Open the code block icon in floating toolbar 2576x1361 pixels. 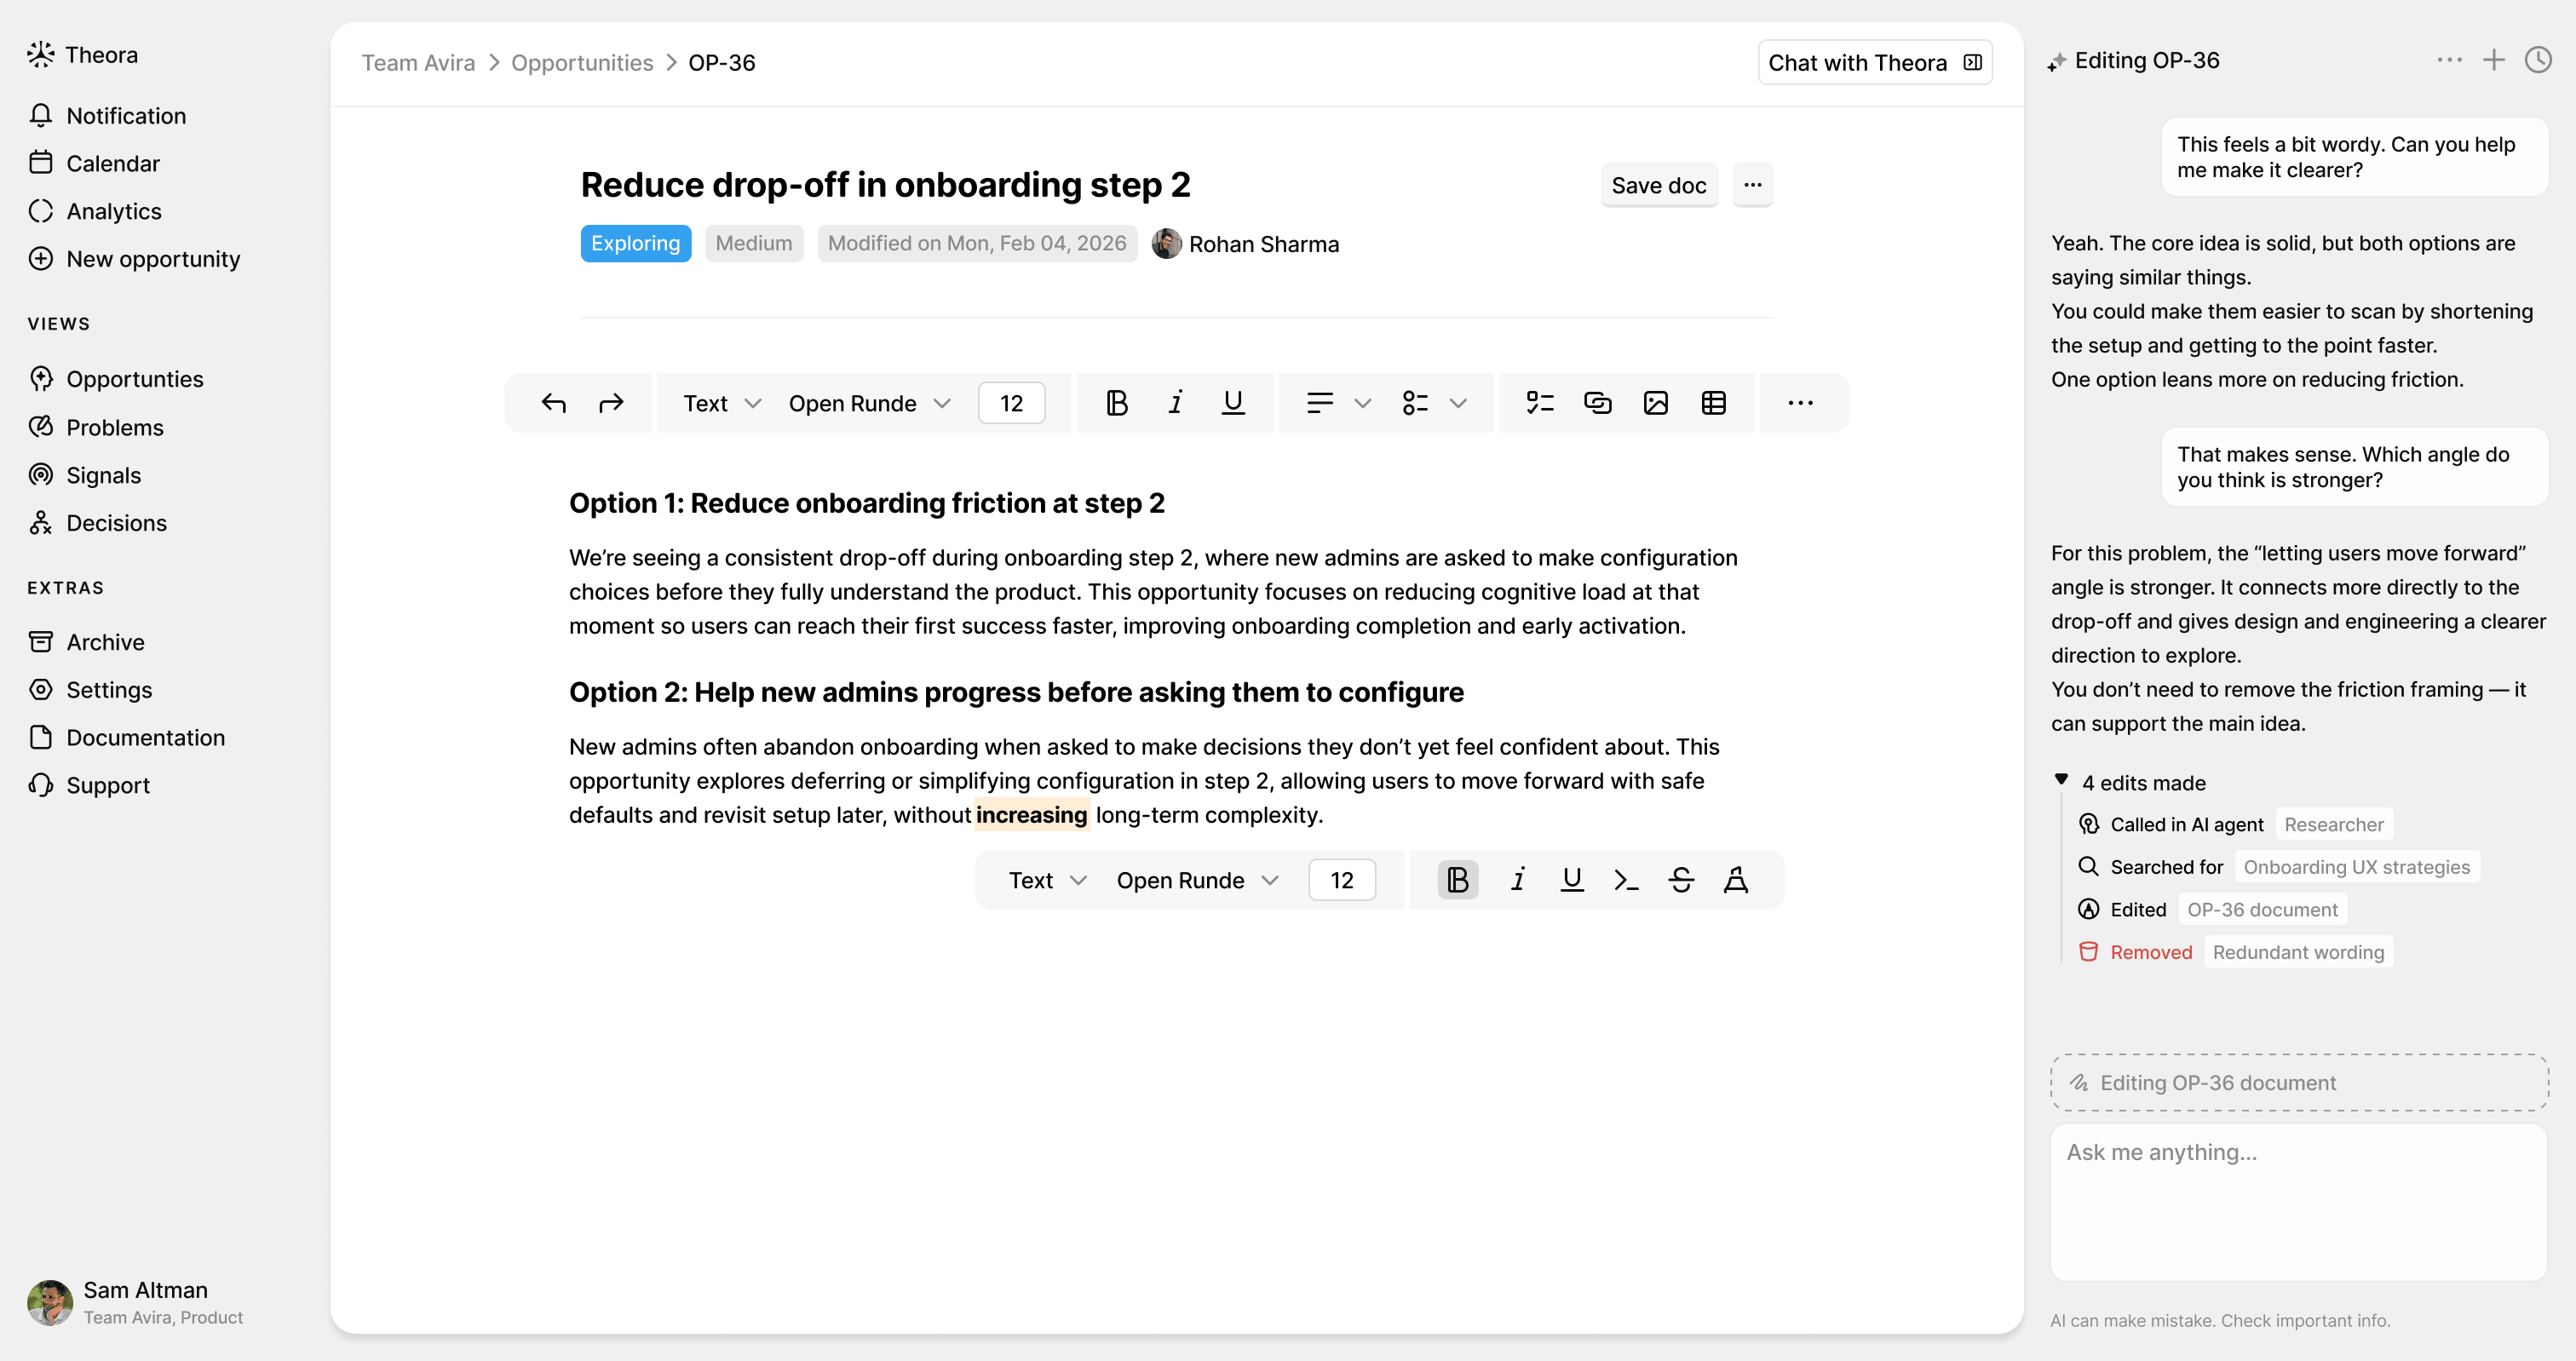click(x=1625, y=880)
